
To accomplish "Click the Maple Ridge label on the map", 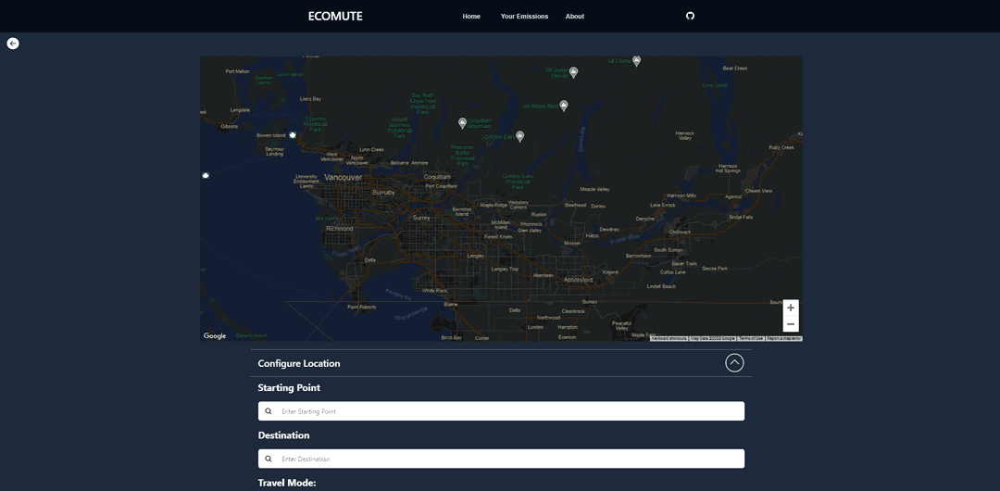I will pos(493,205).
